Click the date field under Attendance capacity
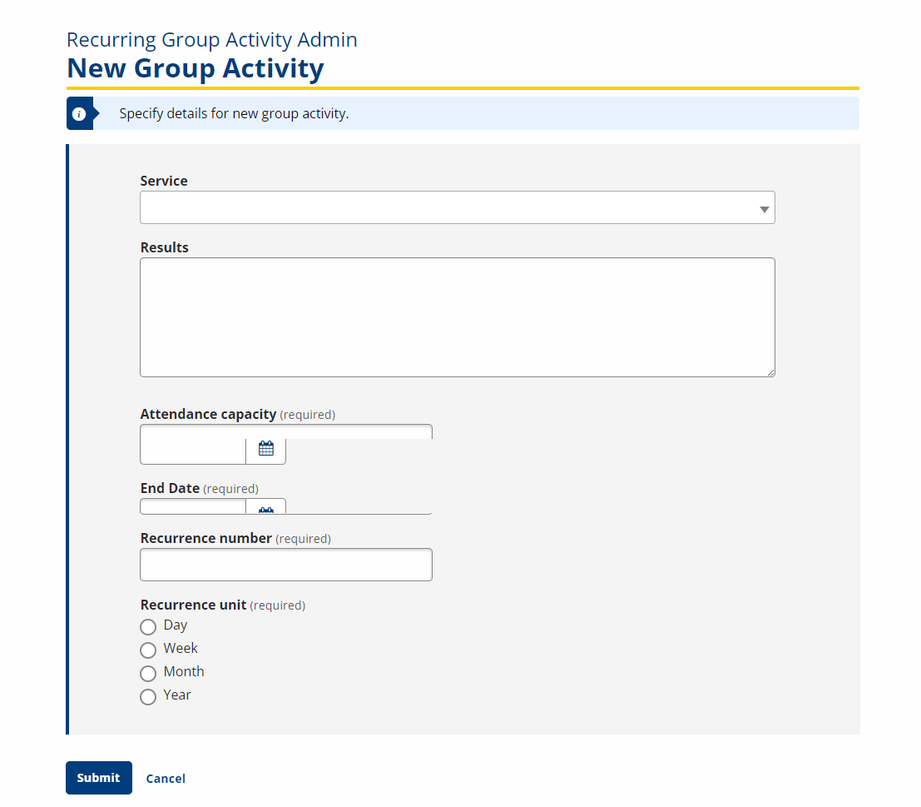The width and height of the screenshot is (921, 807). pos(193,449)
